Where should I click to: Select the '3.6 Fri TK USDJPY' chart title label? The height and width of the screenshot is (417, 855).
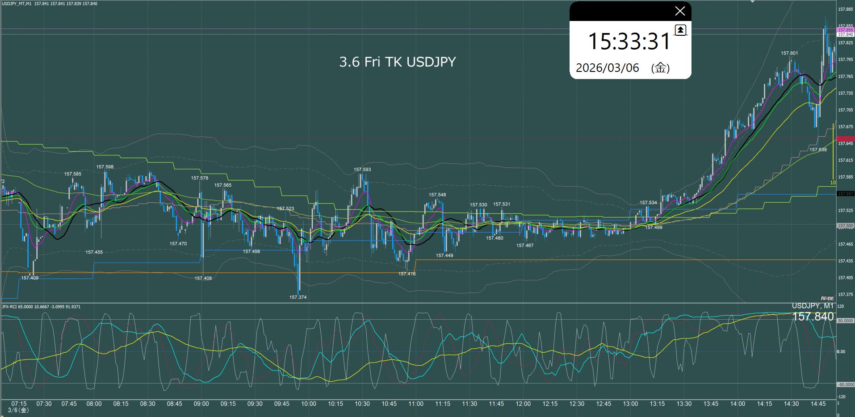[397, 62]
